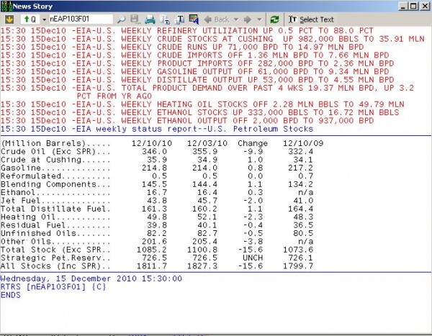Viewport: 432px width, 336px height.
Task: Click the 1811.7 all stocks value
Action: (x=152, y=266)
